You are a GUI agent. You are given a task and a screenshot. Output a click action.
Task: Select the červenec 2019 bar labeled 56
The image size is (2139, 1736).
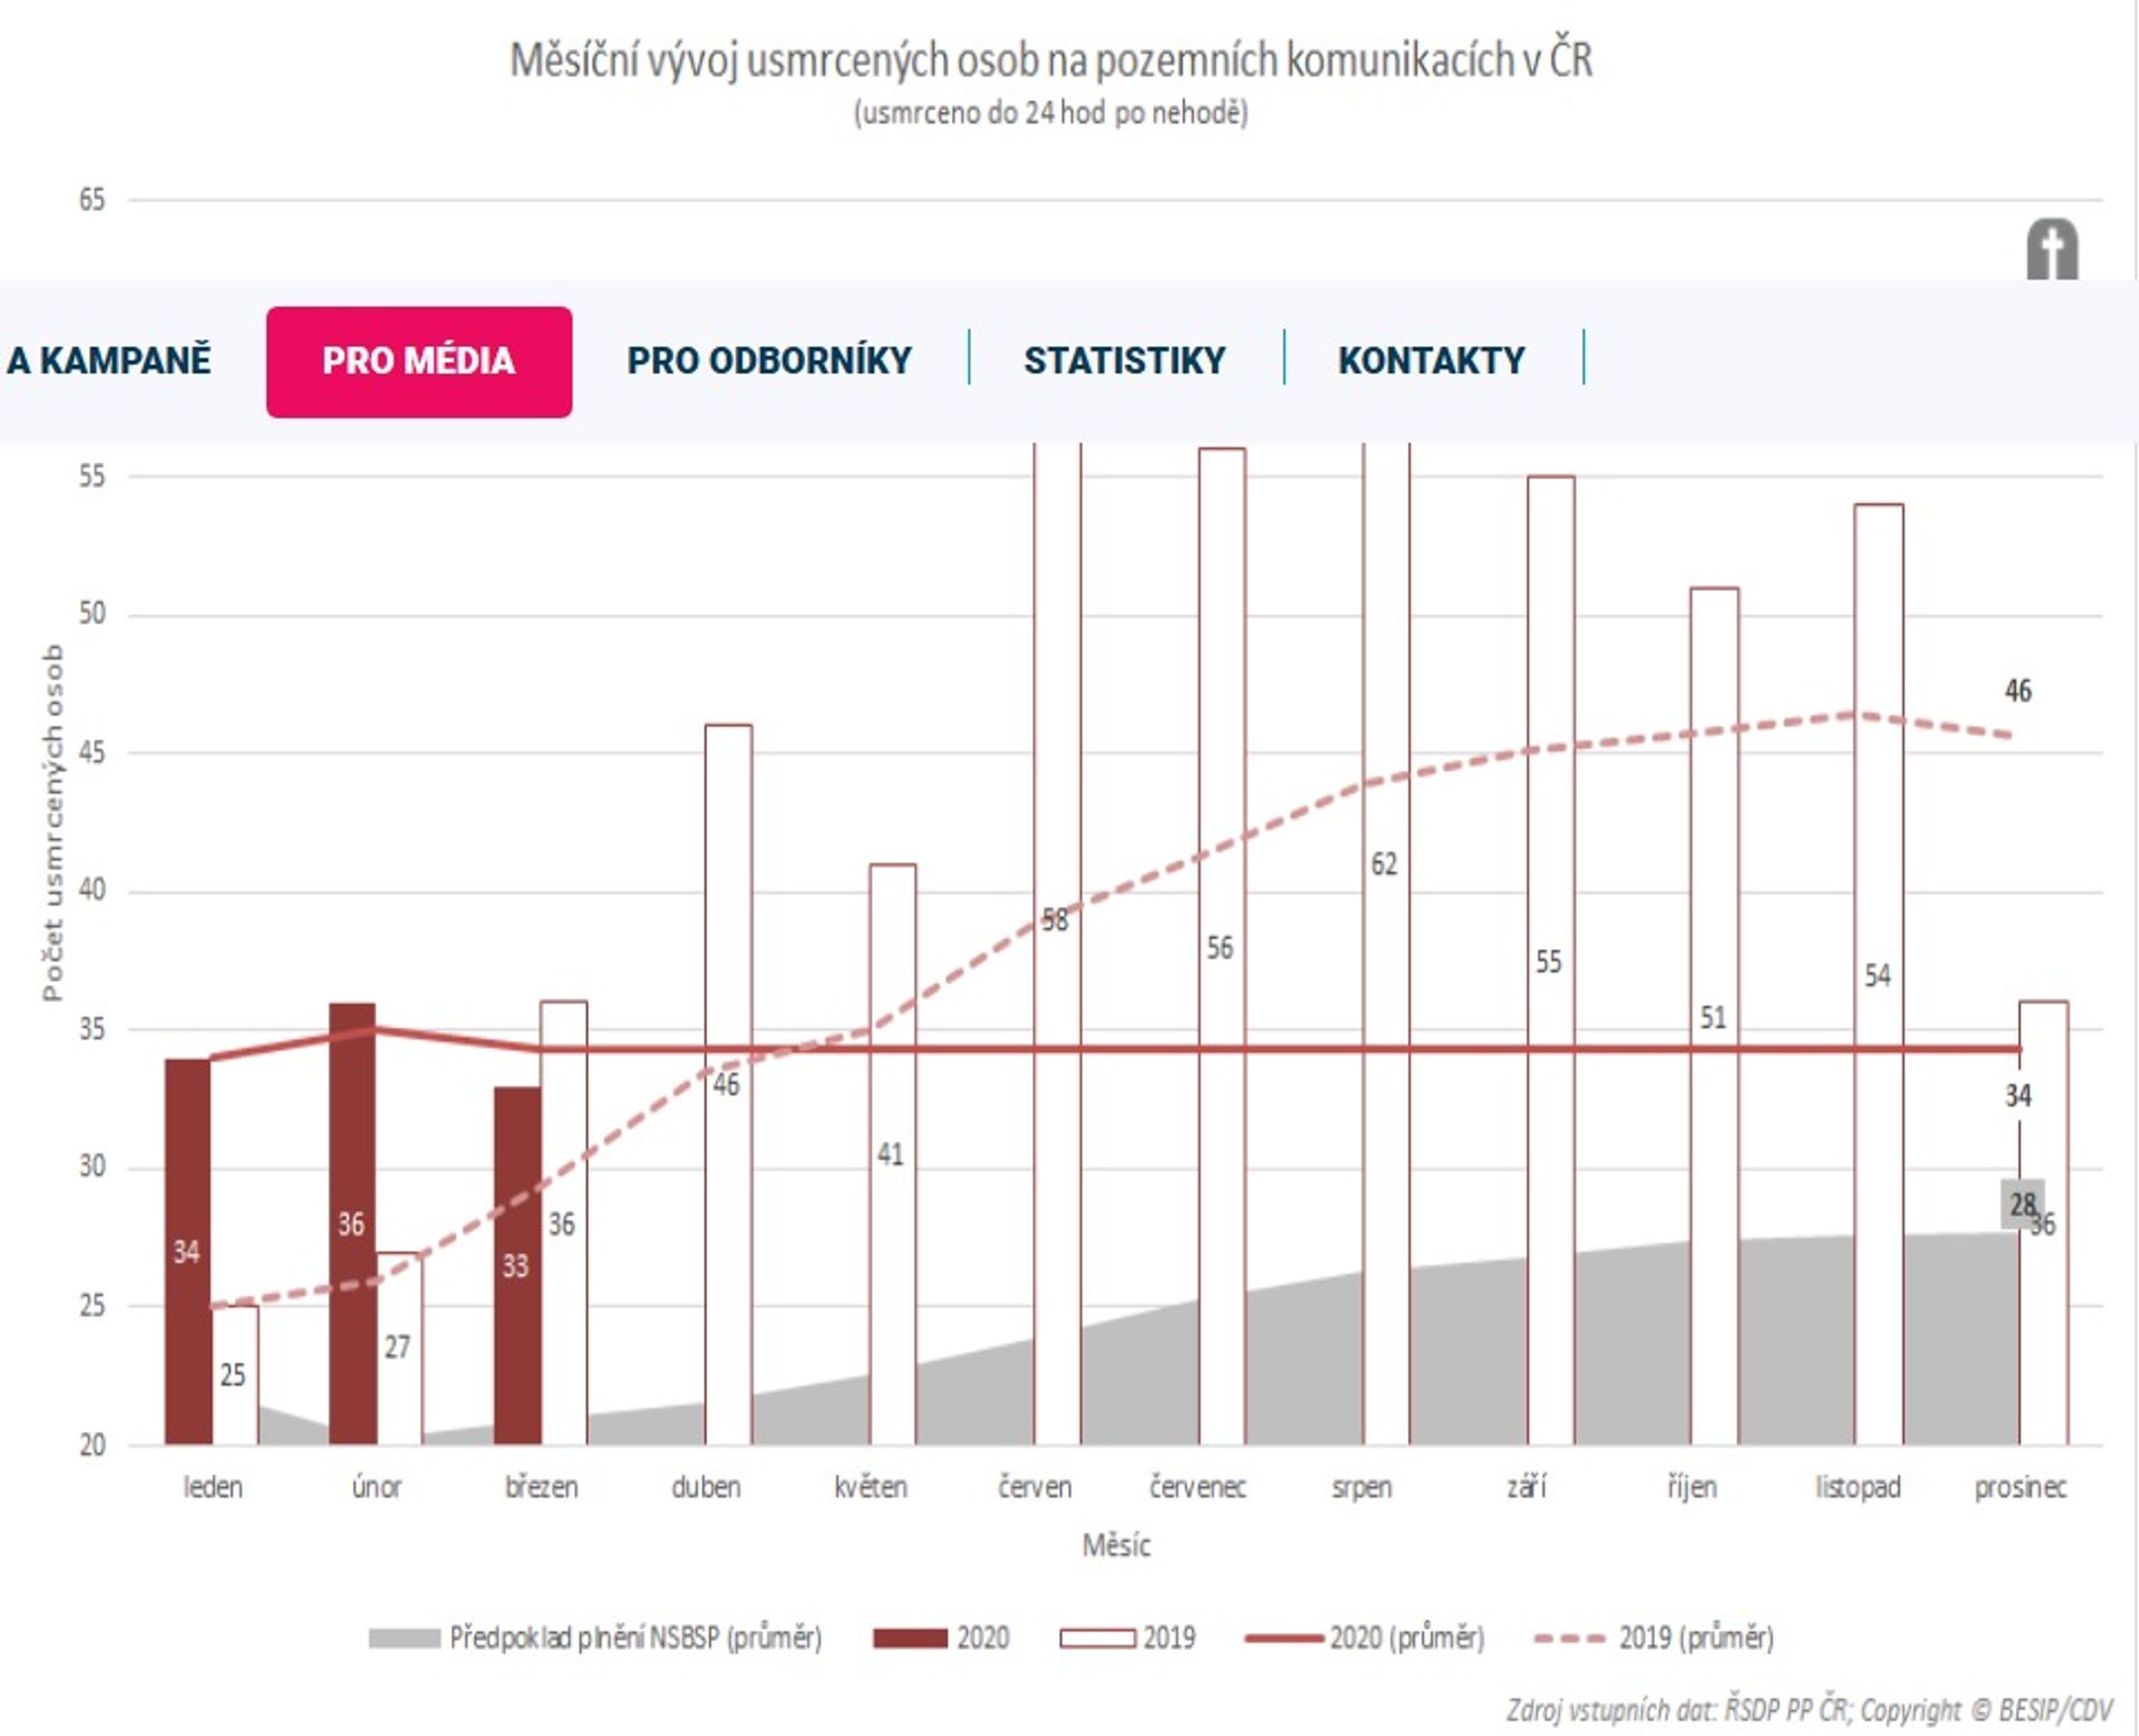(x=1222, y=946)
